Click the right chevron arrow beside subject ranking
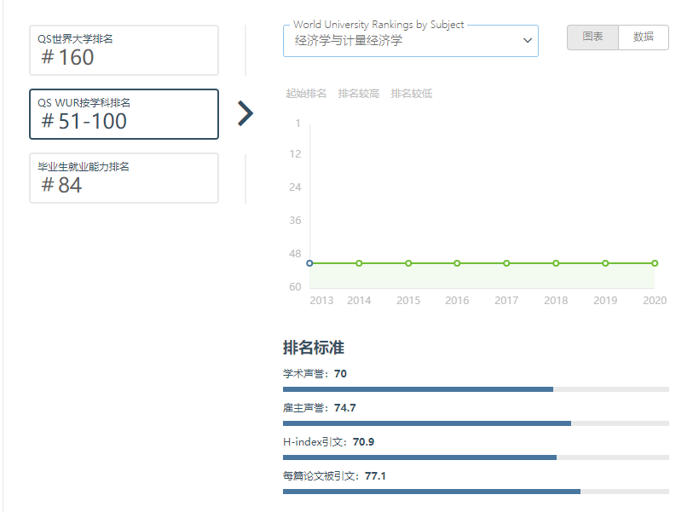693x512 pixels. tap(245, 113)
